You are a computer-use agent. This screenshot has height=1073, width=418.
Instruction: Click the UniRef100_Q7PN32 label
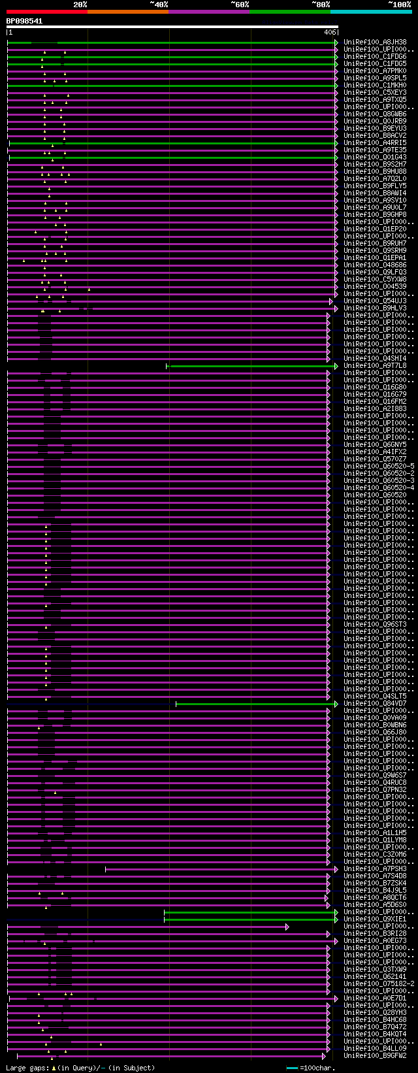point(375,790)
